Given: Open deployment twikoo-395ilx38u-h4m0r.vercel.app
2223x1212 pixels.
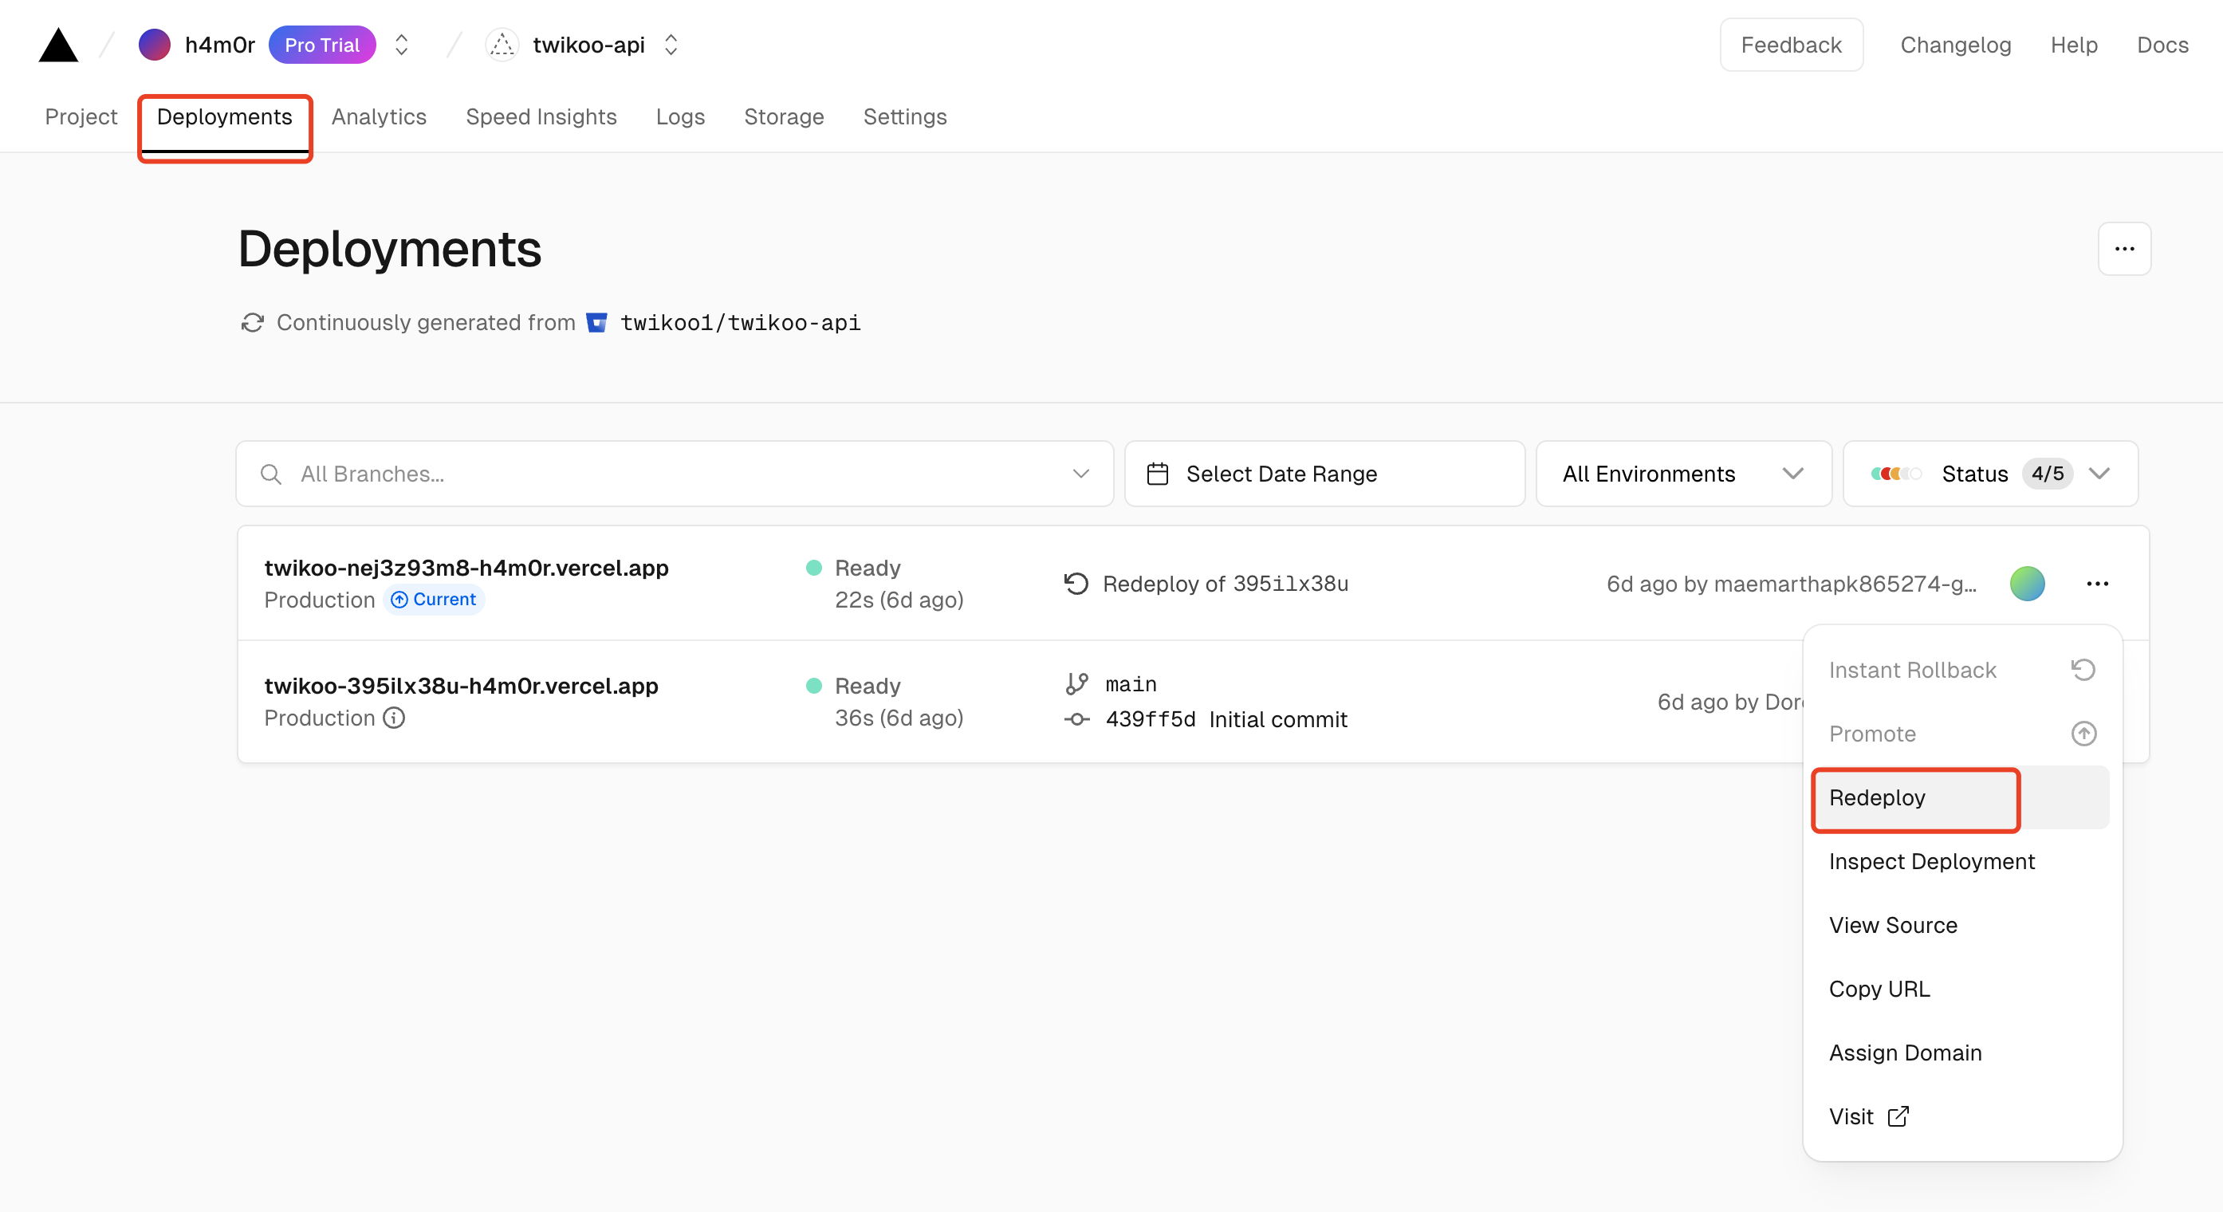Looking at the screenshot, I should coord(461,687).
